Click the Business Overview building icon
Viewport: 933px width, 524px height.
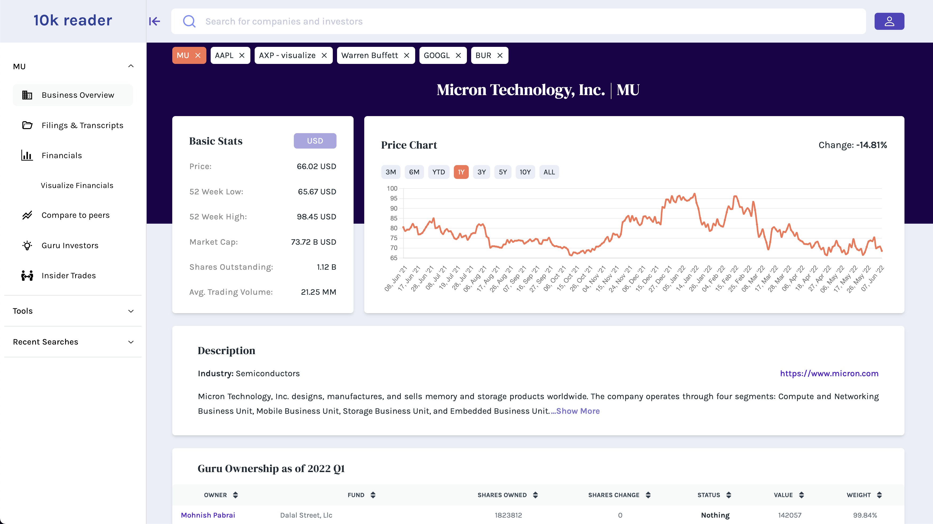click(27, 95)
